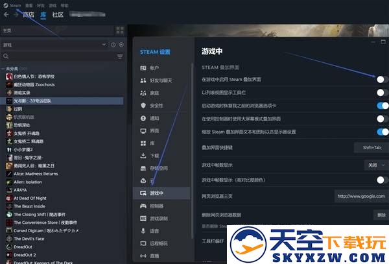The width and height of the screenshot is (389, 264).
Task: Open the 好友 (Friends) menu
Action: (41, 5)
